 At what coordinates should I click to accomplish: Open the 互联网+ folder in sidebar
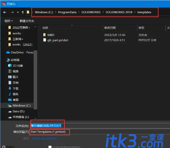(16, 39)
